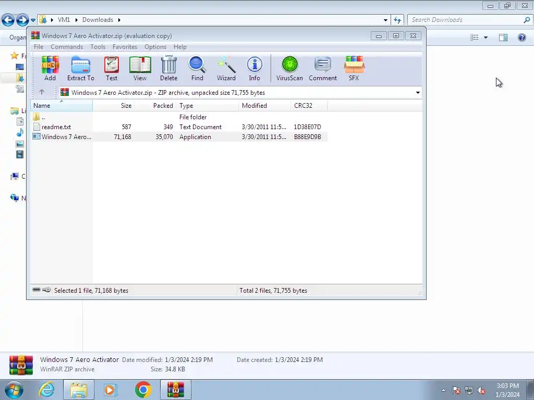The width and height of the screenshot is (534, 400).
Task: Click the parent folder '..' icon
Action: (37, 117)
